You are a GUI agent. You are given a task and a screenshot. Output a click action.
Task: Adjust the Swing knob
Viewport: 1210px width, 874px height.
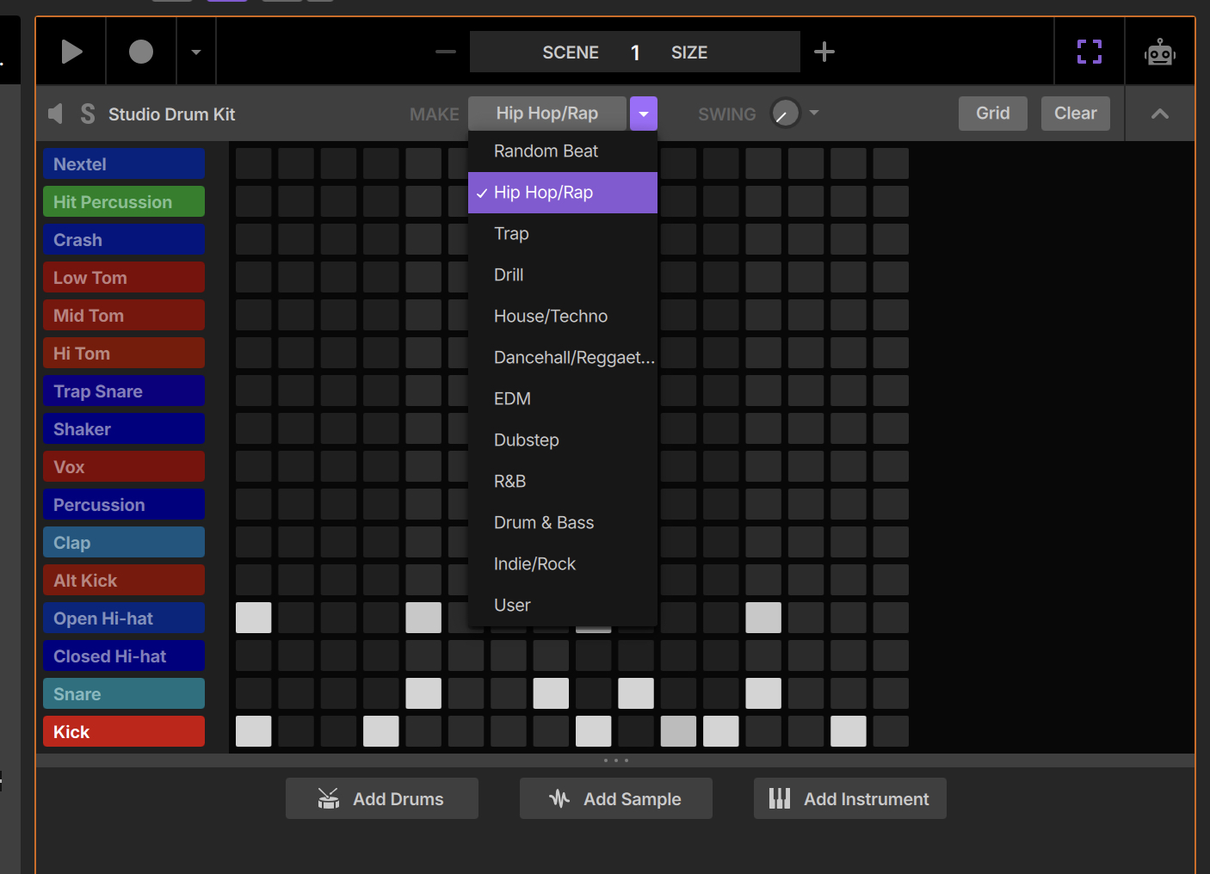coord(785,114)
